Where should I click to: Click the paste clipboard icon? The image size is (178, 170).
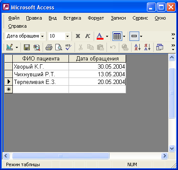[100, 47]
